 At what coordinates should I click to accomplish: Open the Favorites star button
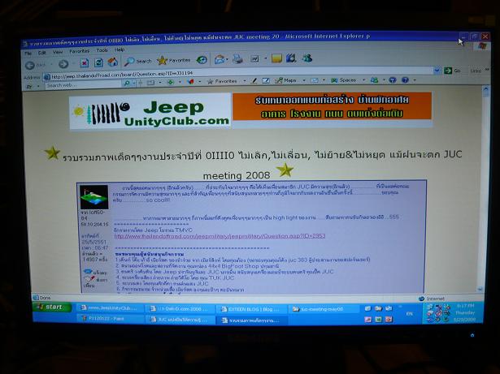[x=173, y=60]
